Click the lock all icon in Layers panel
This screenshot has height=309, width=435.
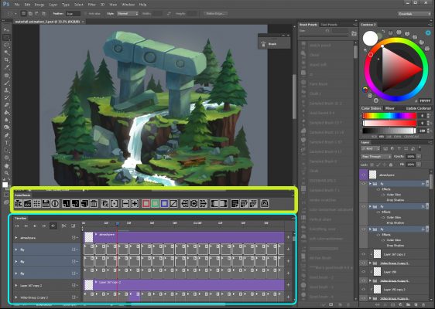tap(391, 165)
